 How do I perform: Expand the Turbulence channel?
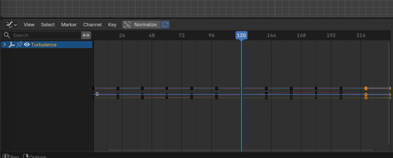(4, 45)
